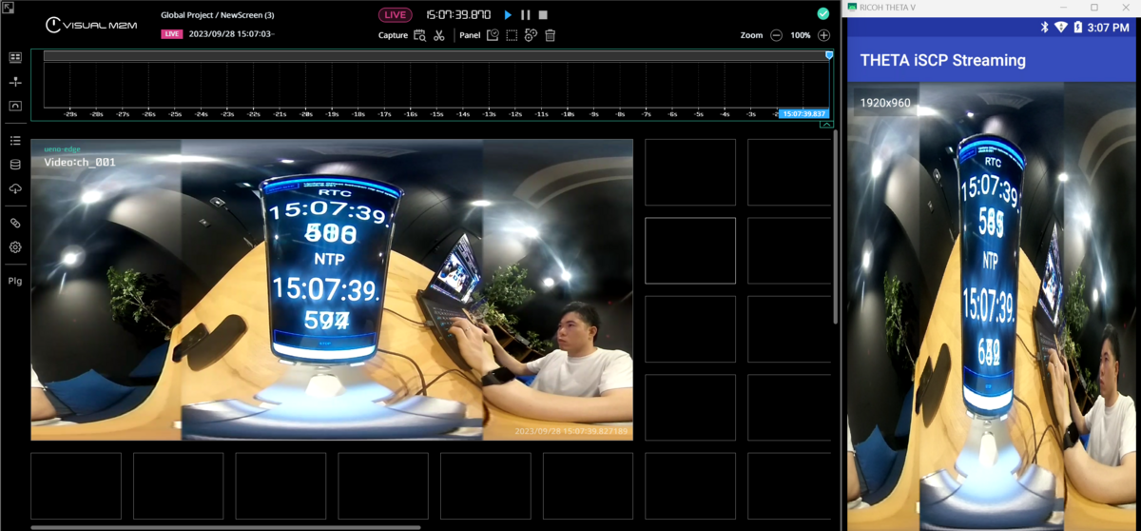Image resolution: width=1141 pixels, height=531 pixels.
Task: Decrease zoom with the minus button
Action: (x=776, y=35)
